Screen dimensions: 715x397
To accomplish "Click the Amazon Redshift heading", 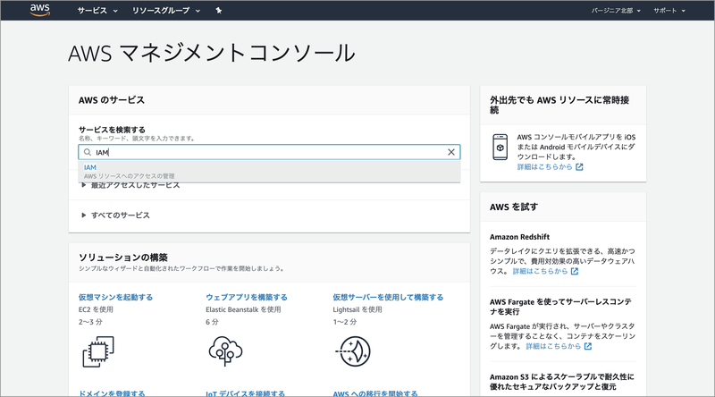I will pyautogui.click(x=519, y=237).
